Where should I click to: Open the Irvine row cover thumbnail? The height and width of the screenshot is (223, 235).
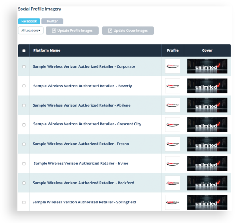[x=207, y=164]
